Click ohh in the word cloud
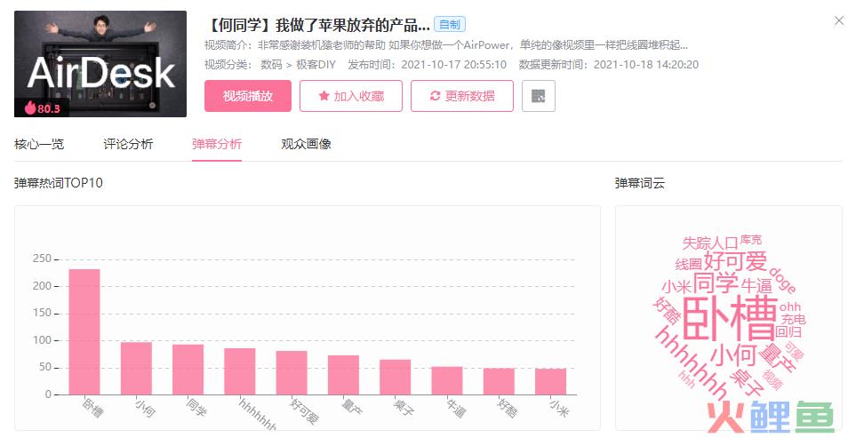The image size is (856, 438). pos(789,307)
